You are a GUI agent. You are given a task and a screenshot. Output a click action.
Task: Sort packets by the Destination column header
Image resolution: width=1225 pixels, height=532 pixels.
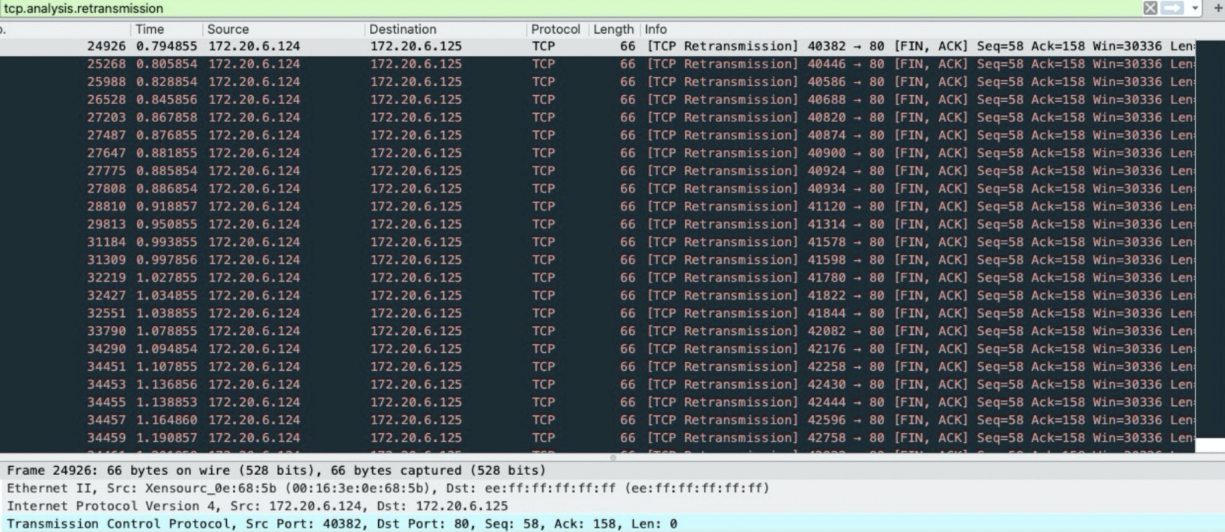coord(402,29)
